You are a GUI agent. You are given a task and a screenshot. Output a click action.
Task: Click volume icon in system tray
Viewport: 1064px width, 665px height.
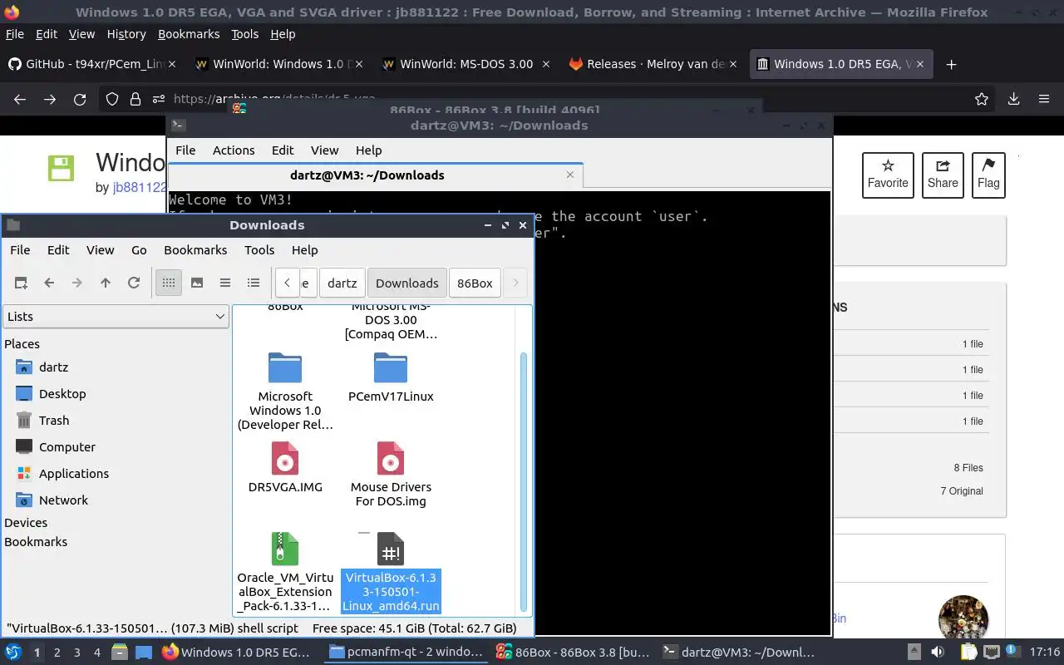[938, 653]
